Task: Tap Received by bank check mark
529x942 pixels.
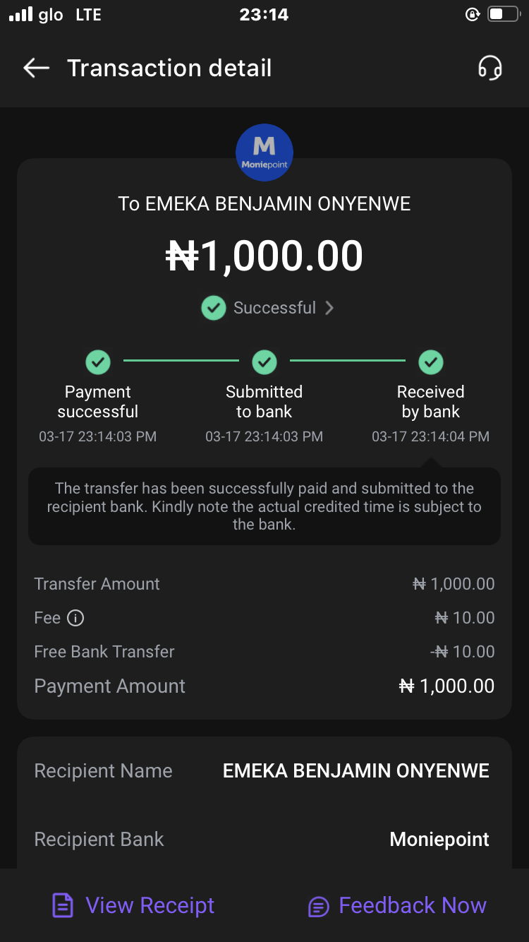Action: [431, 362]
